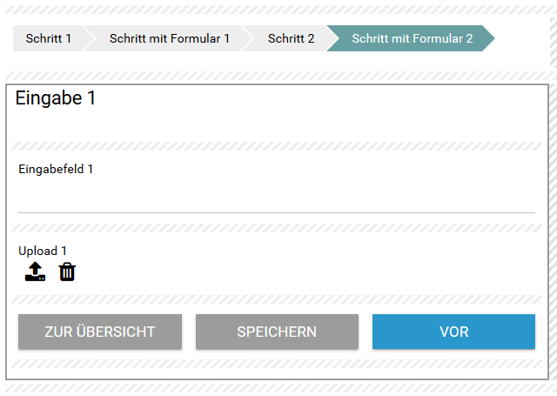The width and height of the screenshot is (557, 396).
Task: Jump back to first breadcrumb Schritt 1
Action: [49, 38]
